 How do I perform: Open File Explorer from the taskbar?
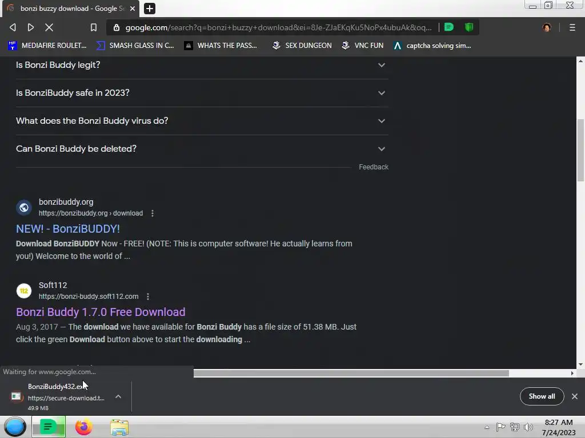pos(119,427)
